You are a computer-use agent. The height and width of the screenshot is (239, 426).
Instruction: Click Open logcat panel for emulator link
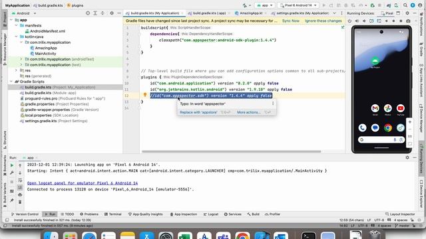(83, 183)
